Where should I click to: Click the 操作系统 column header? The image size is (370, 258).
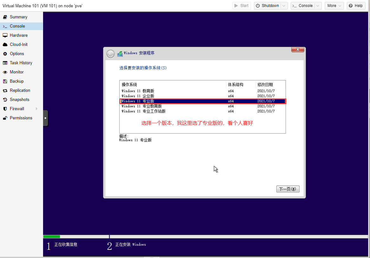[x=173, y=85]
